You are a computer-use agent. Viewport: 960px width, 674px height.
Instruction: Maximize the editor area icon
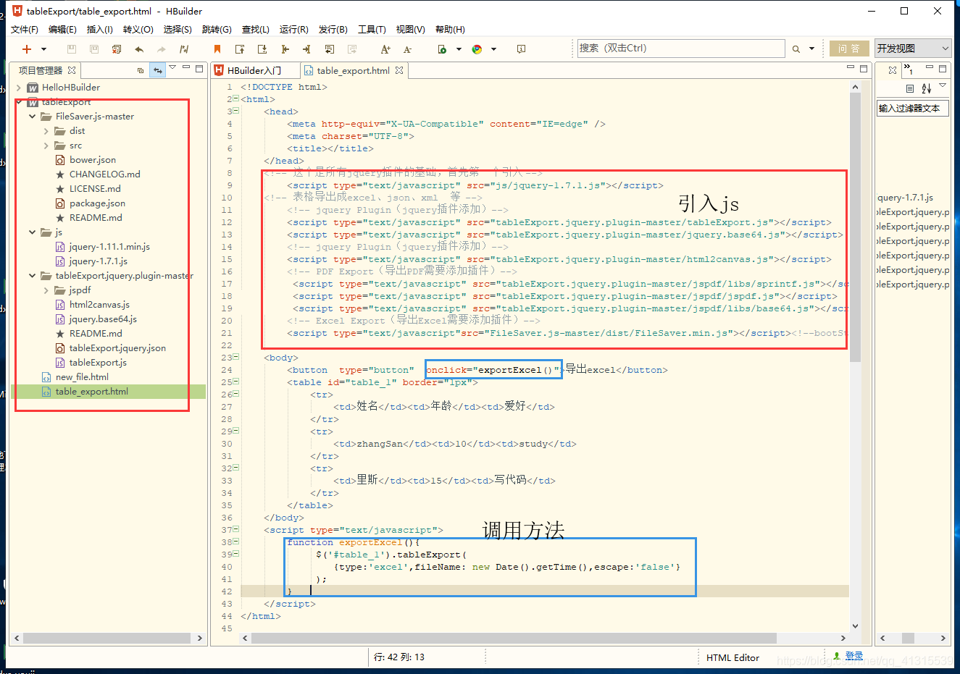(x=864, y=69)
